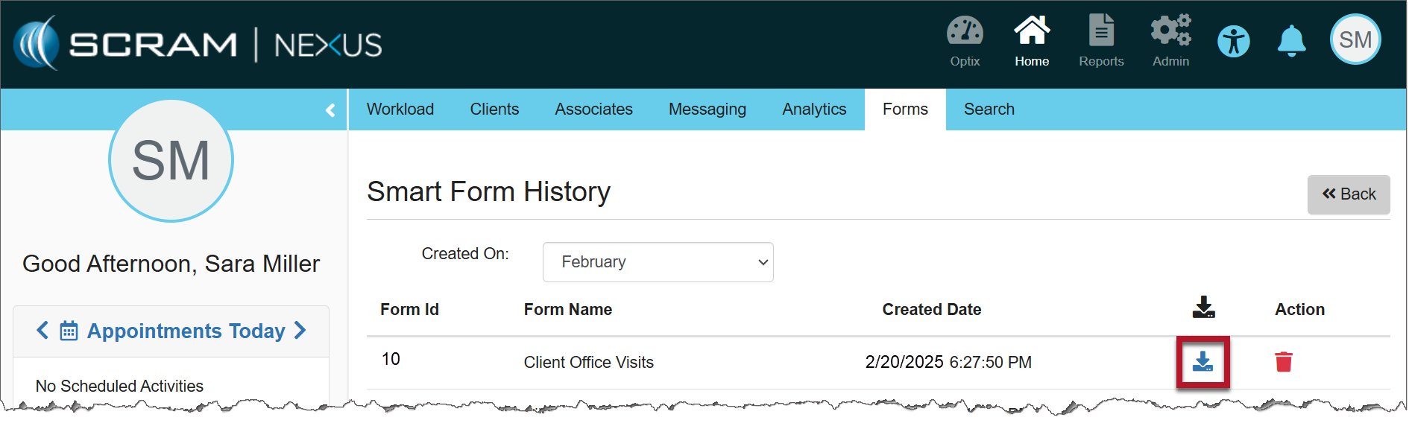Switch to the Workload tab

(x=400, y=109)
